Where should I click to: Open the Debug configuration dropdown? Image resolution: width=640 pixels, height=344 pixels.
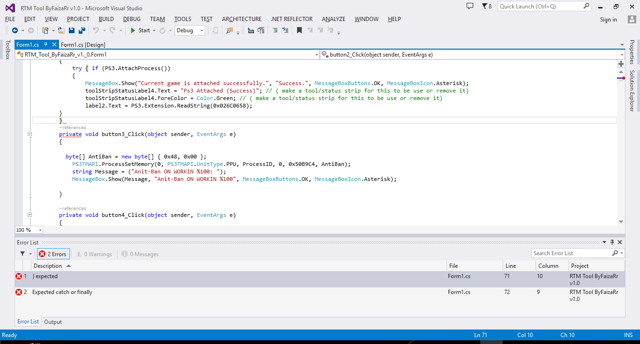(x=190, y=30)
